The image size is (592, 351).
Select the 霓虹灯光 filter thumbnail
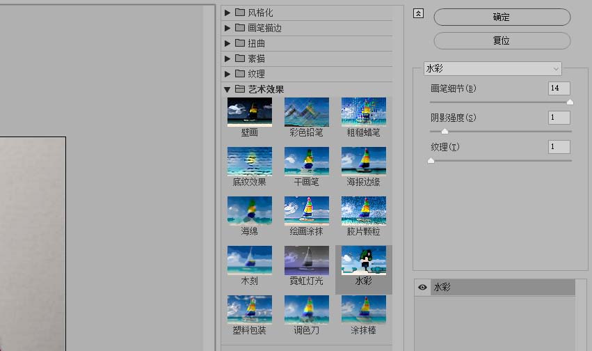(x=307, y=260)
